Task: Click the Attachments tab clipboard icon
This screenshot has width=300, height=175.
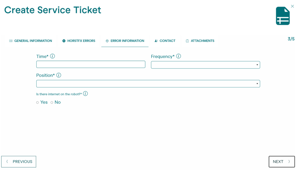Action: click(187, 41)
